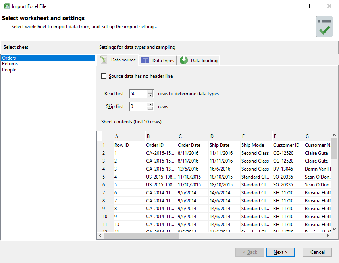Increase the Skip first rows value
The image size is (339, 263).
point(150,104)
